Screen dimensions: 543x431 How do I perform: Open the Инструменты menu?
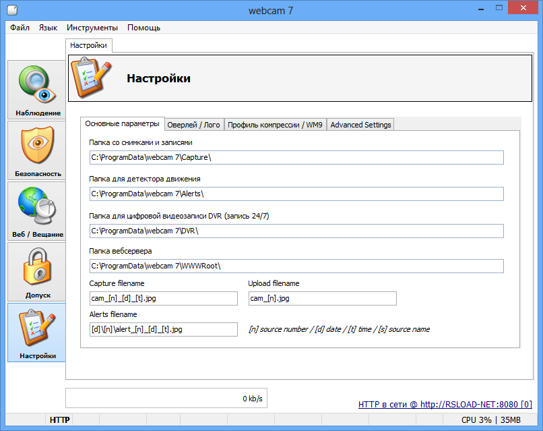[x=92, y=28]
